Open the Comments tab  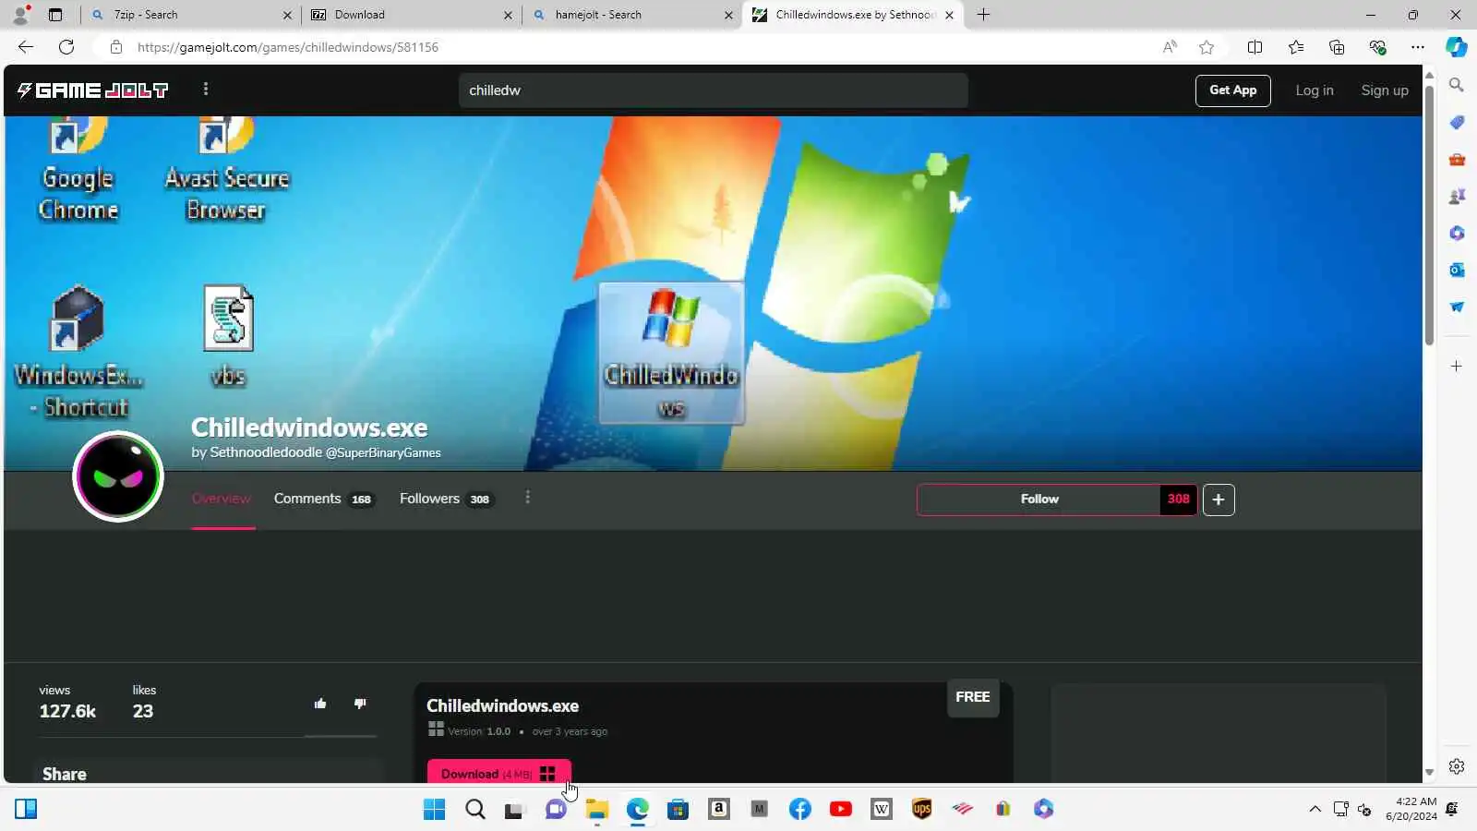coord(323,499)
